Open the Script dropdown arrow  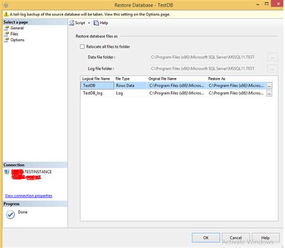point(89,23)
